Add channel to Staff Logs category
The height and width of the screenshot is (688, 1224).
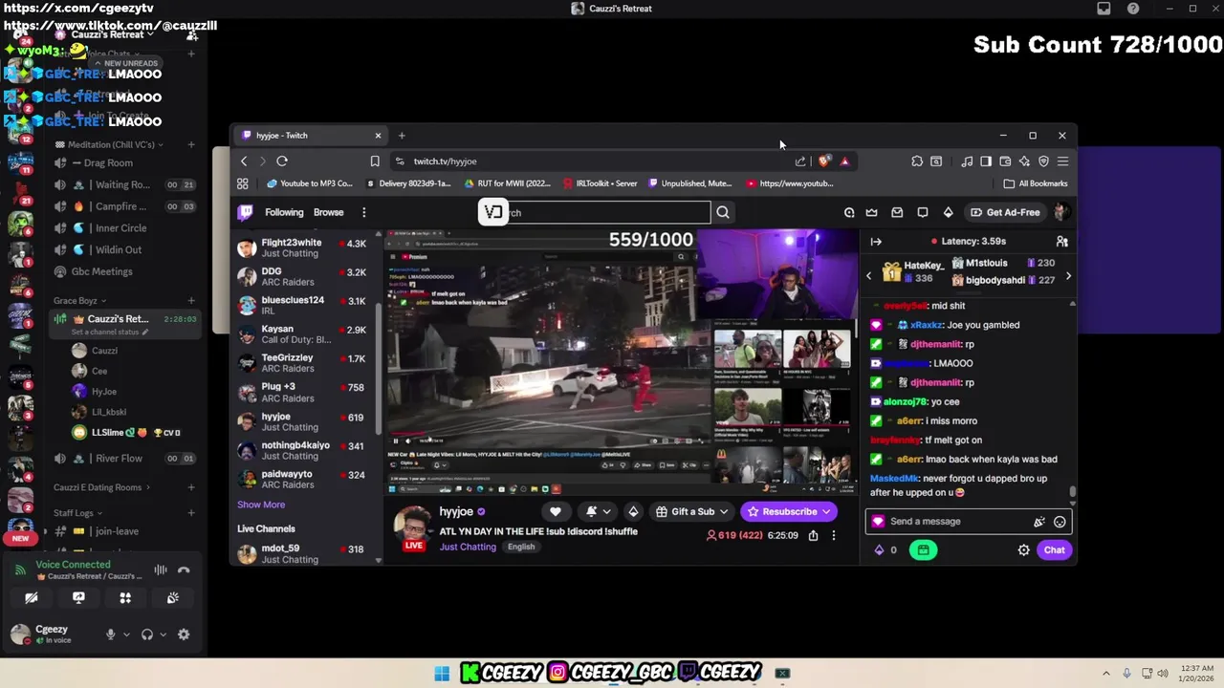coord(191,513)
